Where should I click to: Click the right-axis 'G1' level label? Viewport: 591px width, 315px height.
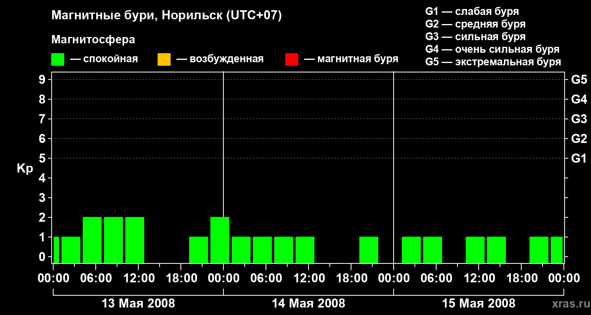tap(579, 158)
